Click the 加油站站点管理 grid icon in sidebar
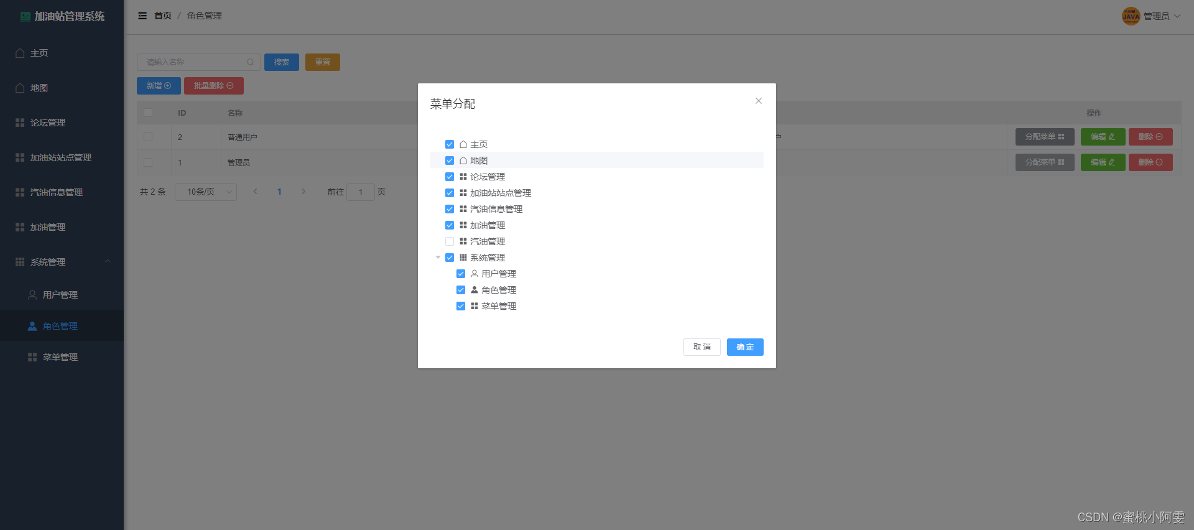 pyautogui.click(x=20, y=157)
